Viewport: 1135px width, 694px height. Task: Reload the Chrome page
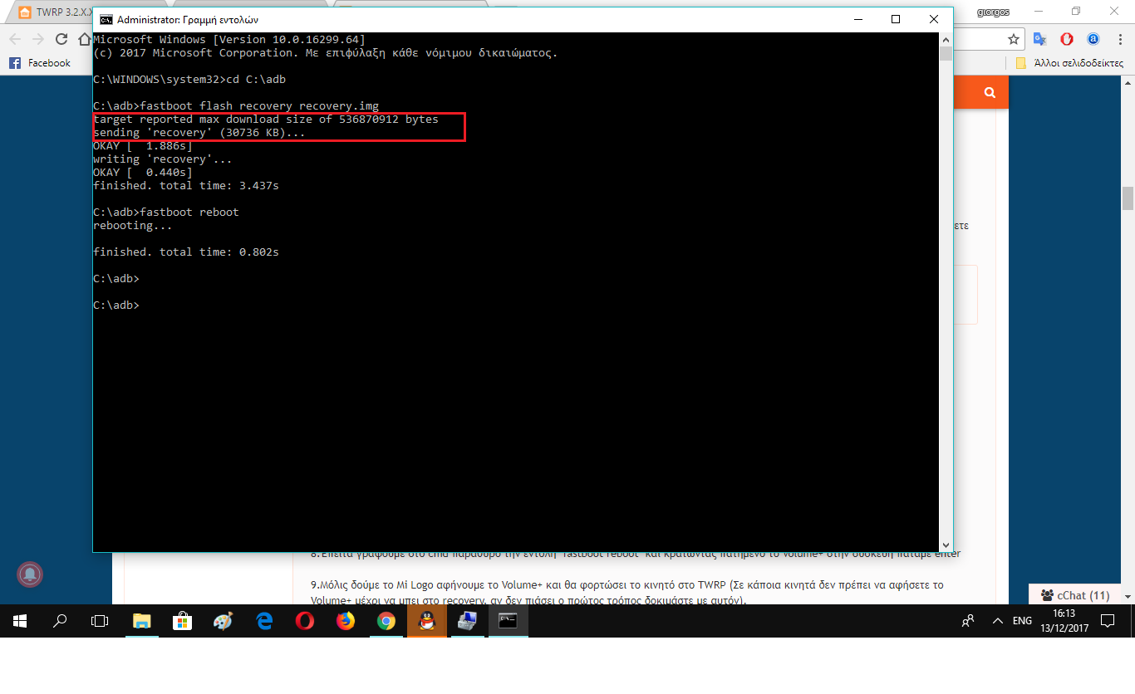[61, 39]
